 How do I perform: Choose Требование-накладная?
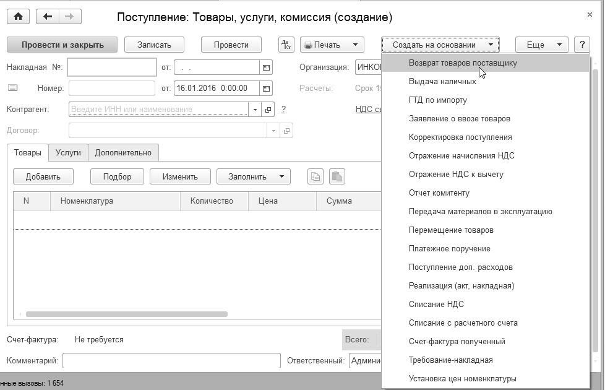click(486, 360)
